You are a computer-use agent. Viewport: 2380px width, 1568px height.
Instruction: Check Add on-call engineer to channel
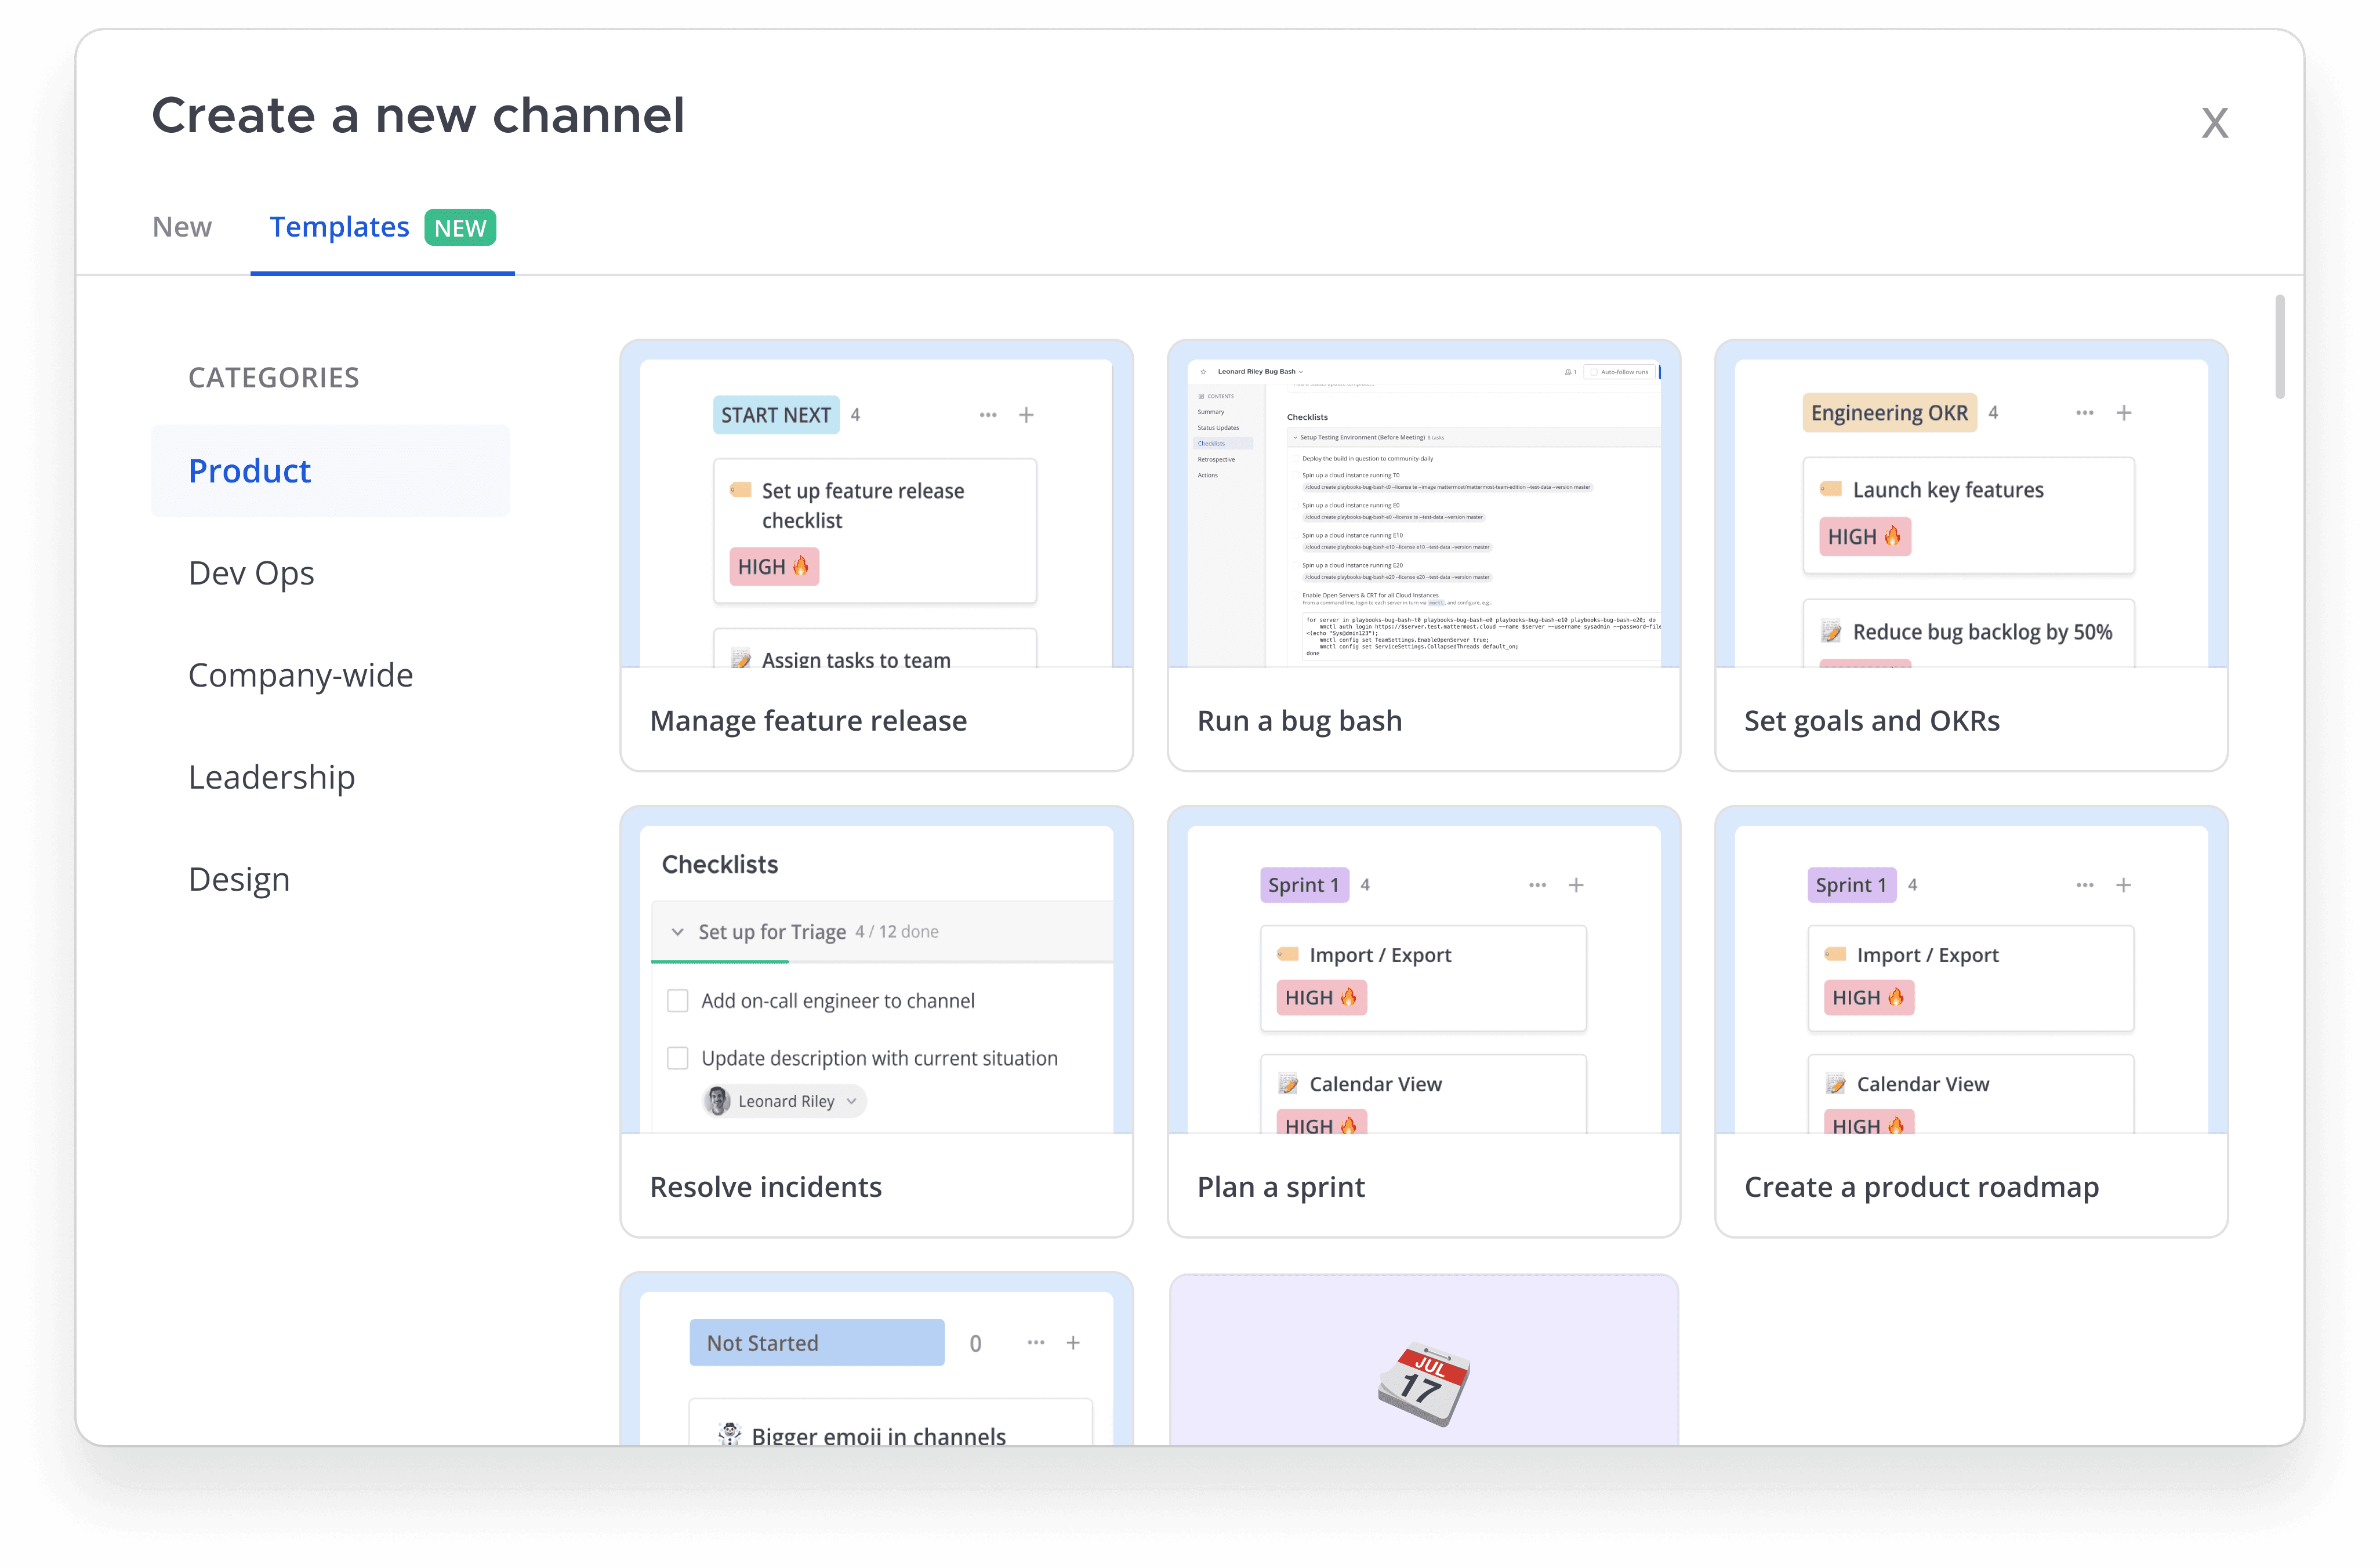tap(678, 1001)
